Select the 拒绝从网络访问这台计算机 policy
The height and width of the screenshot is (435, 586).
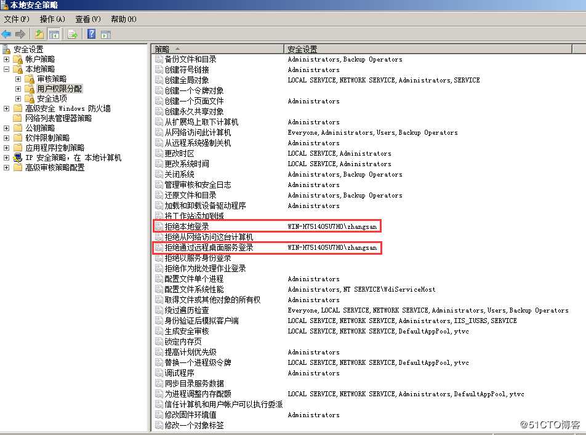tap(209, 237)
